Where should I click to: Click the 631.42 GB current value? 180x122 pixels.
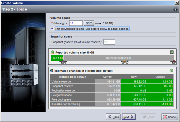[108, 104]
